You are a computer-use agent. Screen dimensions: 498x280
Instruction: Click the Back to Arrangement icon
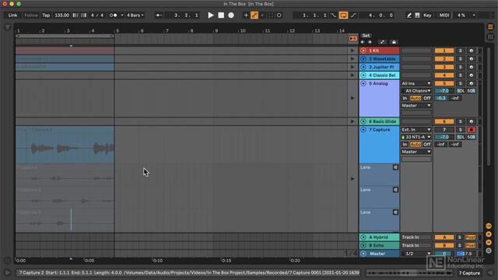point(352,39)
